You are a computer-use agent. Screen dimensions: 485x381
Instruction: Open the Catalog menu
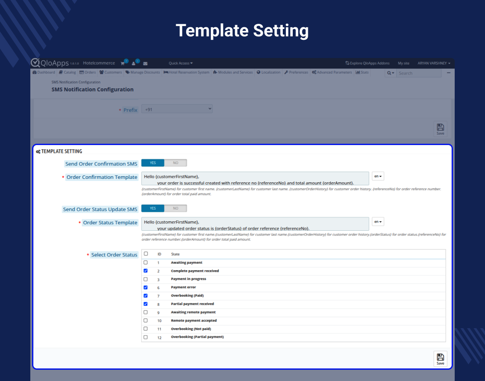[68, 72]
